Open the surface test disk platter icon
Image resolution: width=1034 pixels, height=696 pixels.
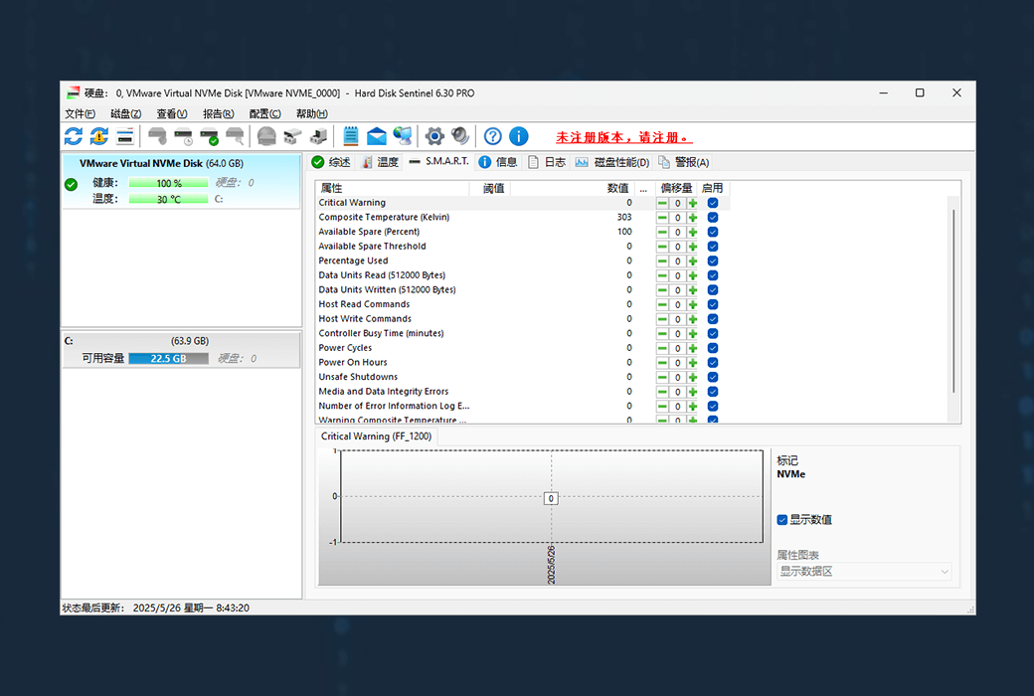pyautogui.click(x=266, y=136)
